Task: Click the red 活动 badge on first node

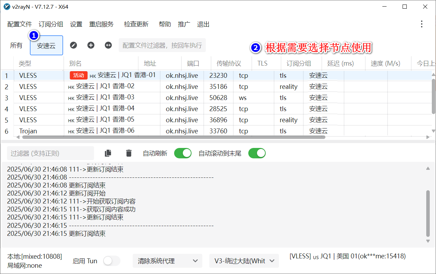Action: (x=78, y=75)
